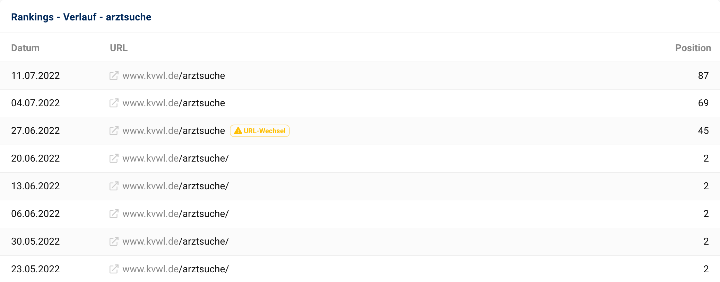Viewport: 720px width, 282px height.
Task: Open the URL in the 20.06.2022 row
Action: 175,158
